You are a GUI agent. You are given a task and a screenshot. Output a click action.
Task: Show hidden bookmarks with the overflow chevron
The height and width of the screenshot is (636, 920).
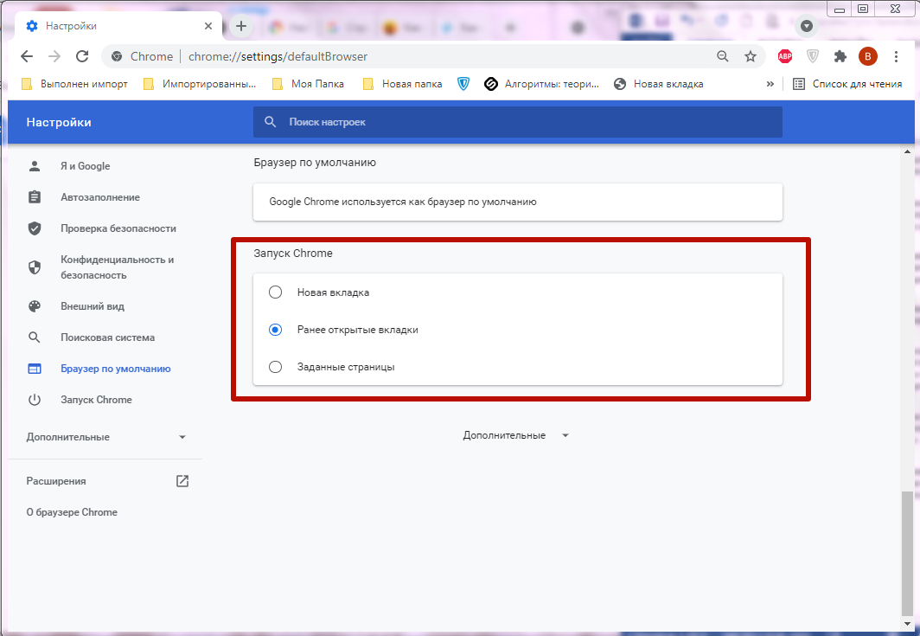point(770,84)
